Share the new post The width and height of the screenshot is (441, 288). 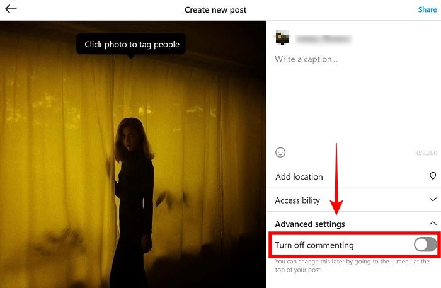click(x=427, y=9)
